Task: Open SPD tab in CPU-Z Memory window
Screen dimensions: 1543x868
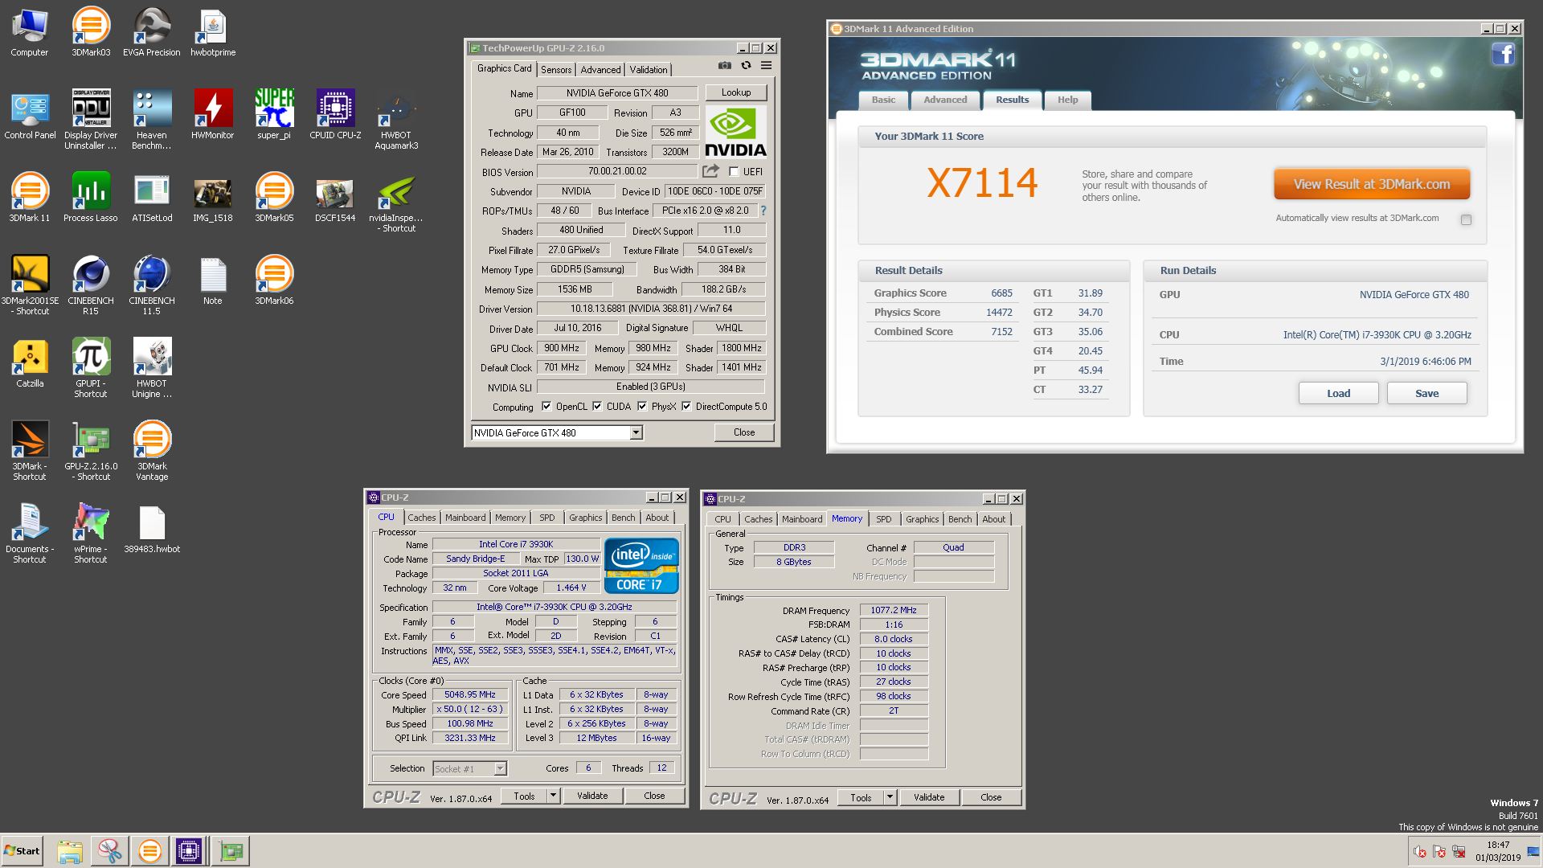Action: click(883, 519)
